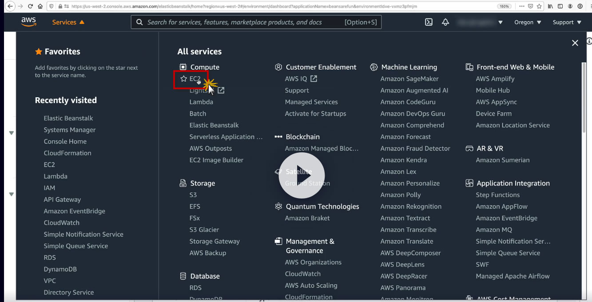592x302 pixels.
Task: Reset the 150% zoom level badge
Action: pos(505,7)
